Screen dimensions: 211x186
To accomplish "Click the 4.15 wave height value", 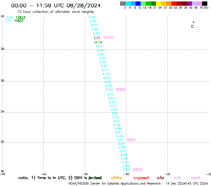I will pos(115,117).
